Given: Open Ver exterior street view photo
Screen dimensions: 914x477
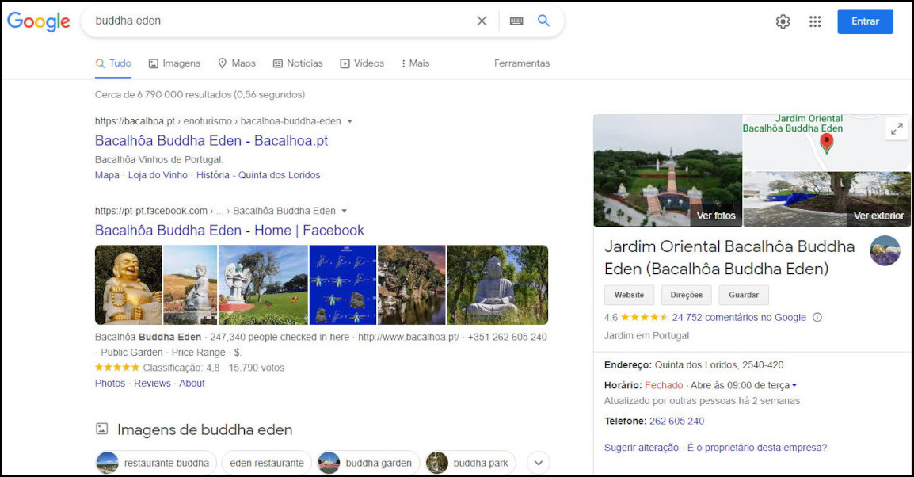Looking at the screenshot, I should click(827, 200).
